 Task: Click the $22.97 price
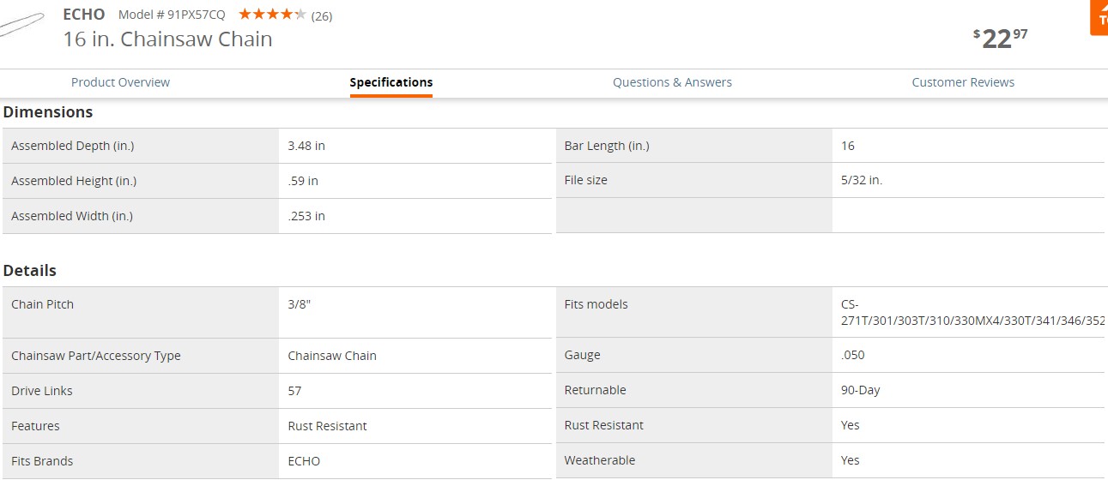coord(1000,38)
